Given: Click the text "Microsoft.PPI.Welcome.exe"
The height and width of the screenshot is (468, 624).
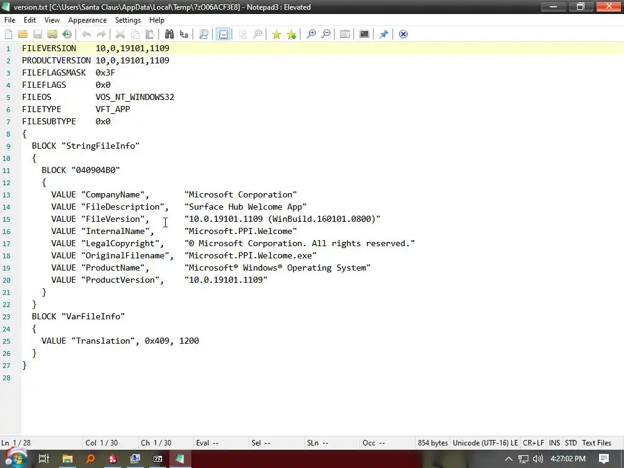Looking at the screenshot, I should point(250,255).
